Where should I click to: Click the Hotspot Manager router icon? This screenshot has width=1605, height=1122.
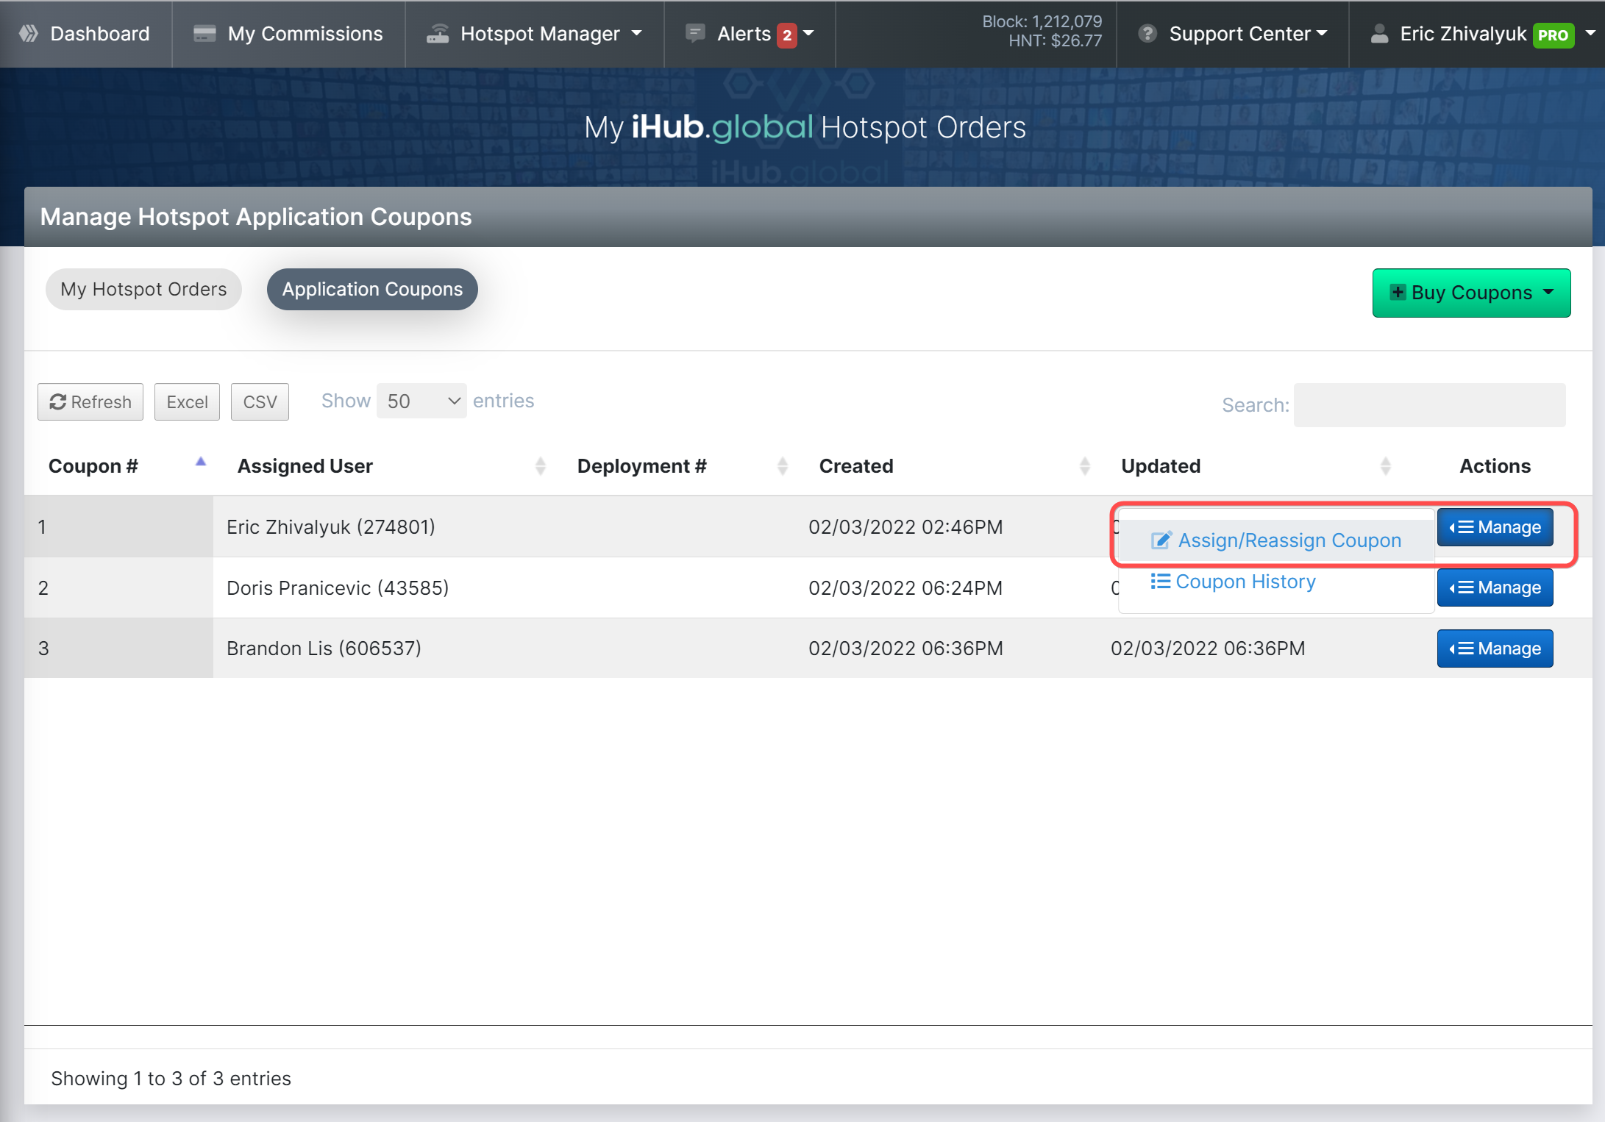point(438,34)
